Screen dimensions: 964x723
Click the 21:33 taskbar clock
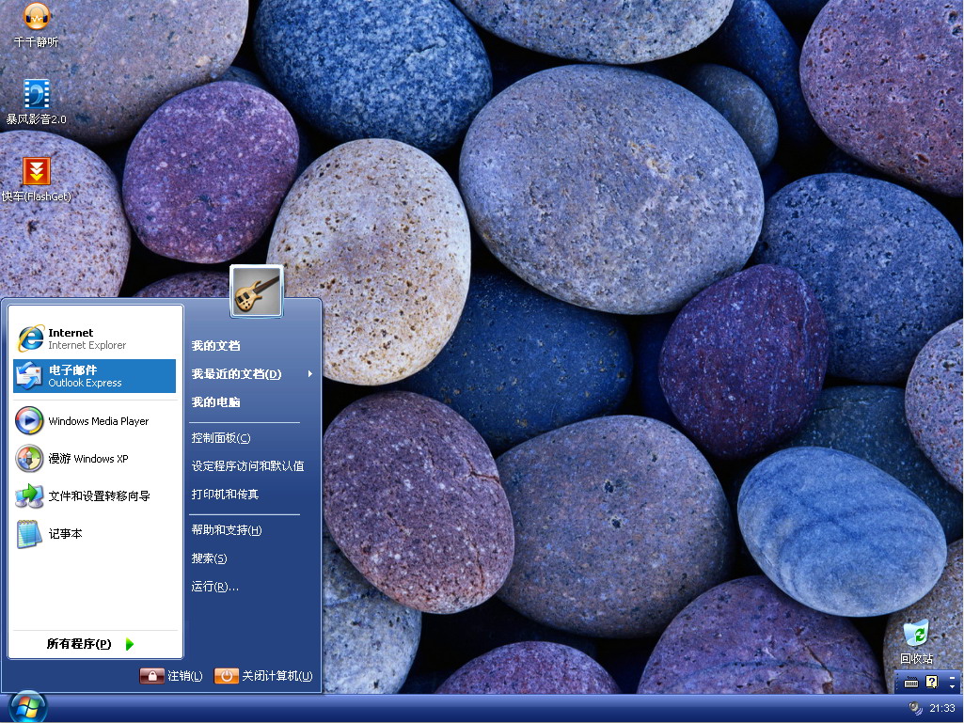click(941, 708)
